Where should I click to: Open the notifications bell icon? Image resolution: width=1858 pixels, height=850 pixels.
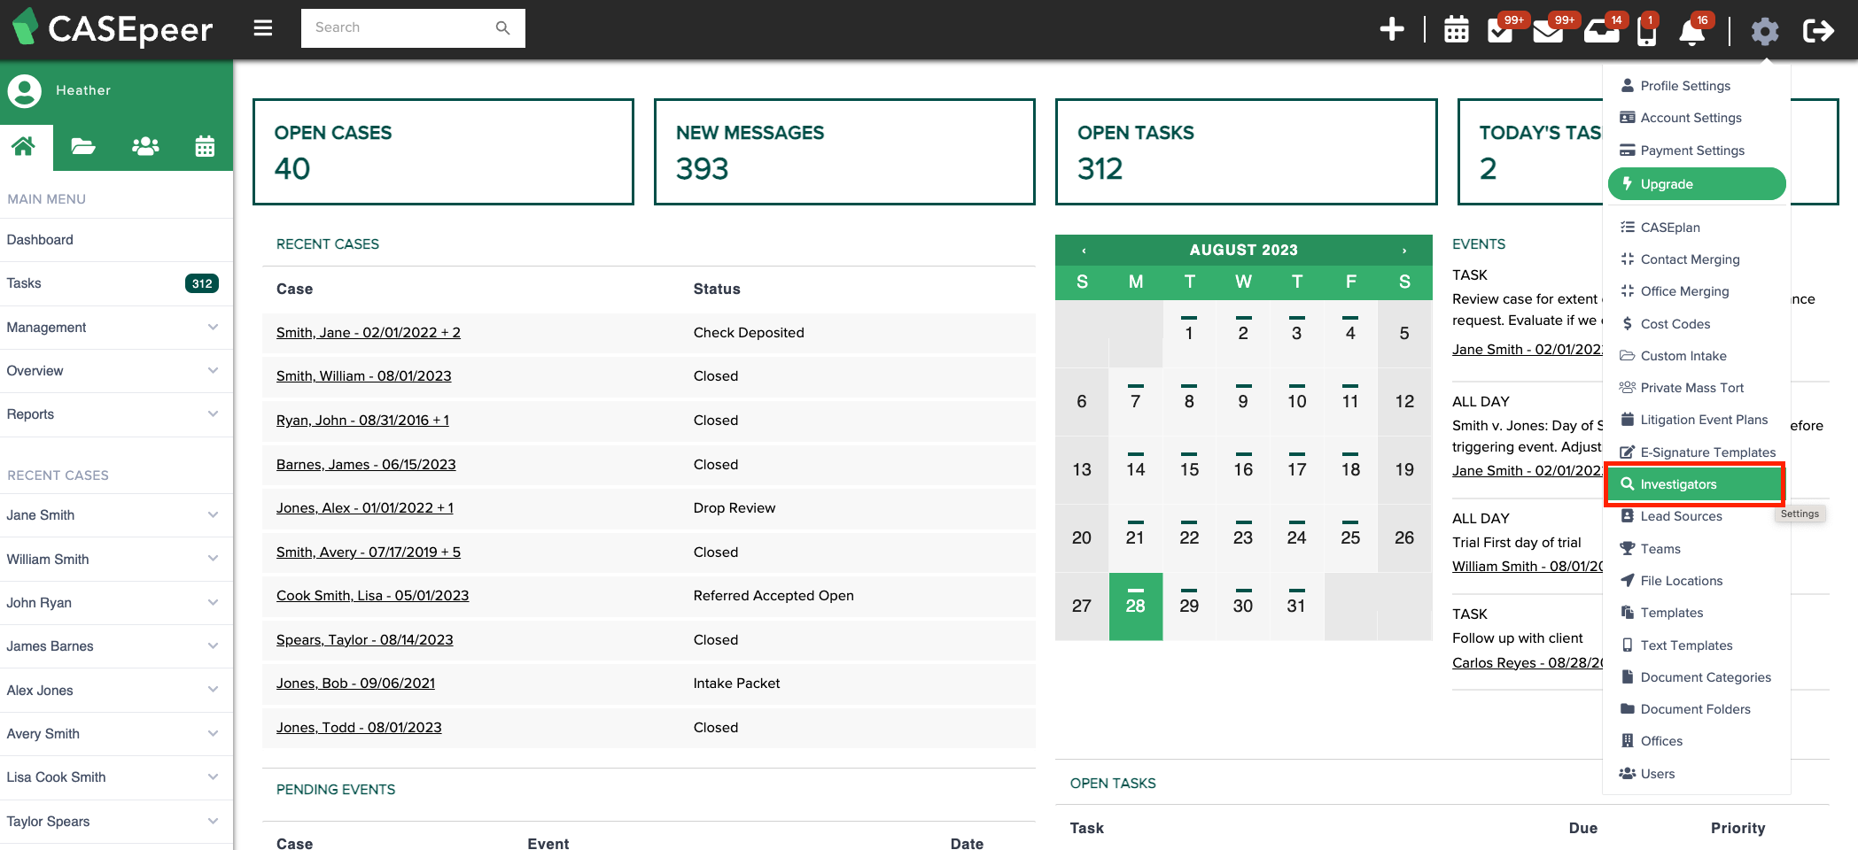tap(1691, 31)
